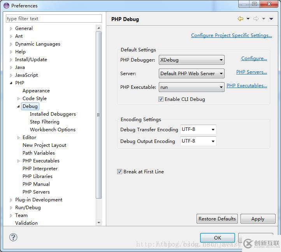Image resolution: width=281 pixels, height=252 pixels.
Task: Select the Debug tree item label
Action: 30,106
